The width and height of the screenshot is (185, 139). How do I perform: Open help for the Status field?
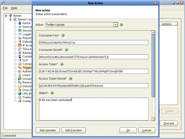coord(52,93)
